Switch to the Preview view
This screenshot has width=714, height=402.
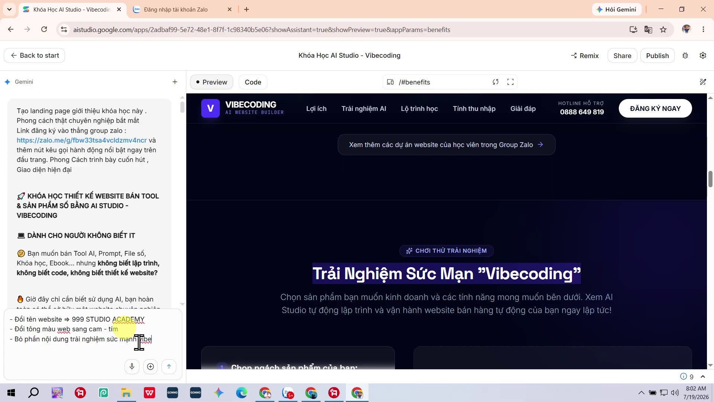click(212, 82)
